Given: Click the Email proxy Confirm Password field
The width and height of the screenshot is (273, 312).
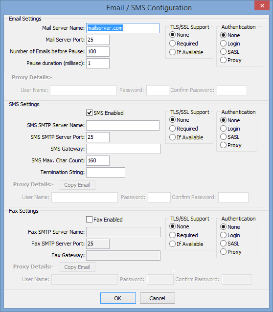Looking at the screenshot, I should point(232,90).
